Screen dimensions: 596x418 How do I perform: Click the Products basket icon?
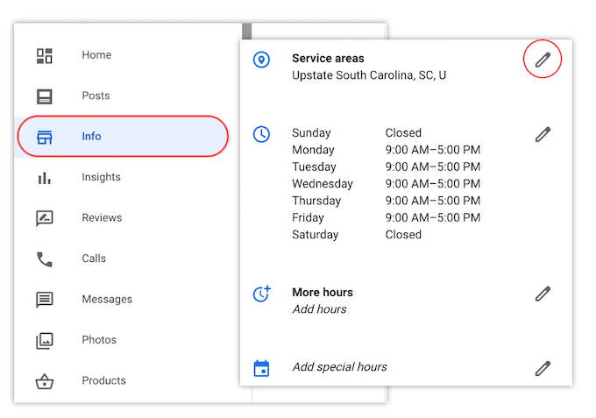(44, 381)
